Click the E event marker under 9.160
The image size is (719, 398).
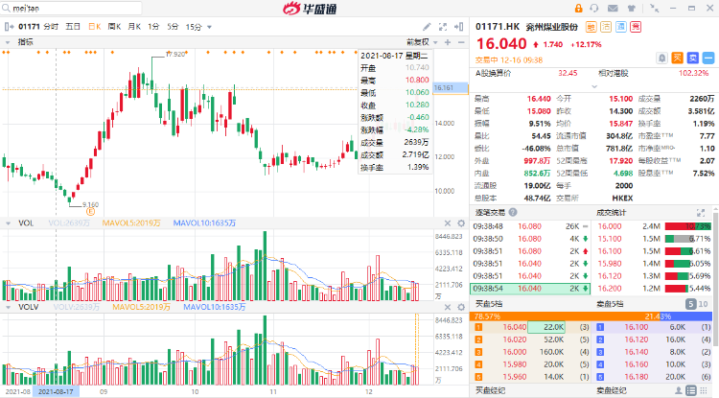90,211
